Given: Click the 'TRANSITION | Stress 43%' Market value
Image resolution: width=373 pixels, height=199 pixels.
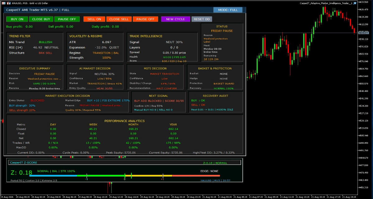Looking at the screenshot, I should pyautogui.click(x=104, y=84).
